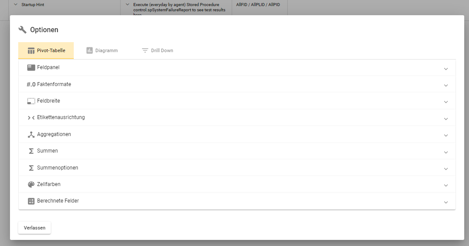Expand the Feldpanel section chevron
Screen dimensions: 469x246
coord(446,69)
